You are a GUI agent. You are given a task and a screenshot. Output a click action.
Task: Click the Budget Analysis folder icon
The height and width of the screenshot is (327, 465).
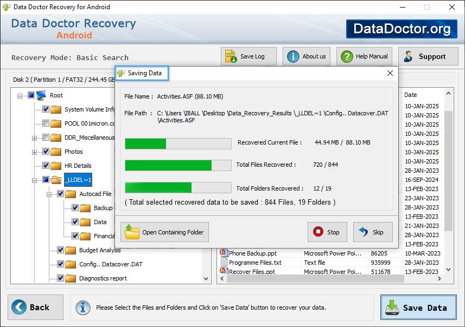coord(71,250)
